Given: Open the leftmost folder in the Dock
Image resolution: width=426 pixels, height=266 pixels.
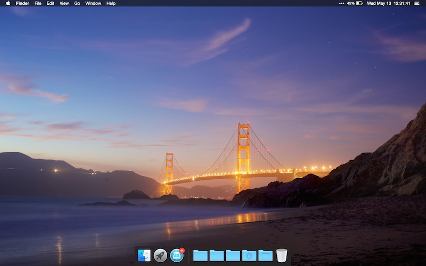Looking at the screenshot, I should click(x=200, y=256).
